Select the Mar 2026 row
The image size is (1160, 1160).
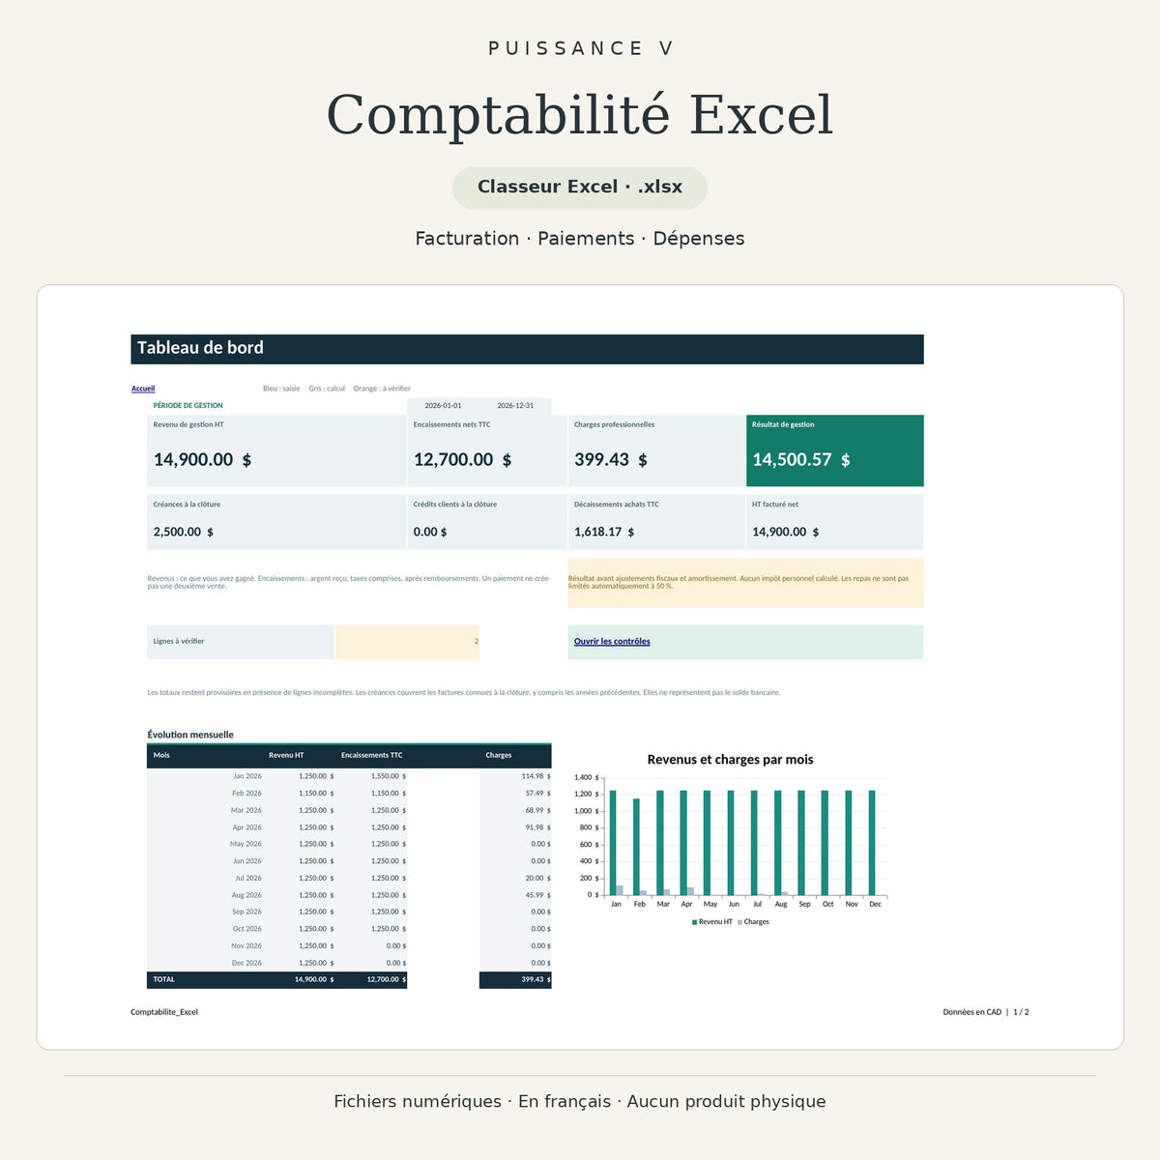(x=349, y=811)
